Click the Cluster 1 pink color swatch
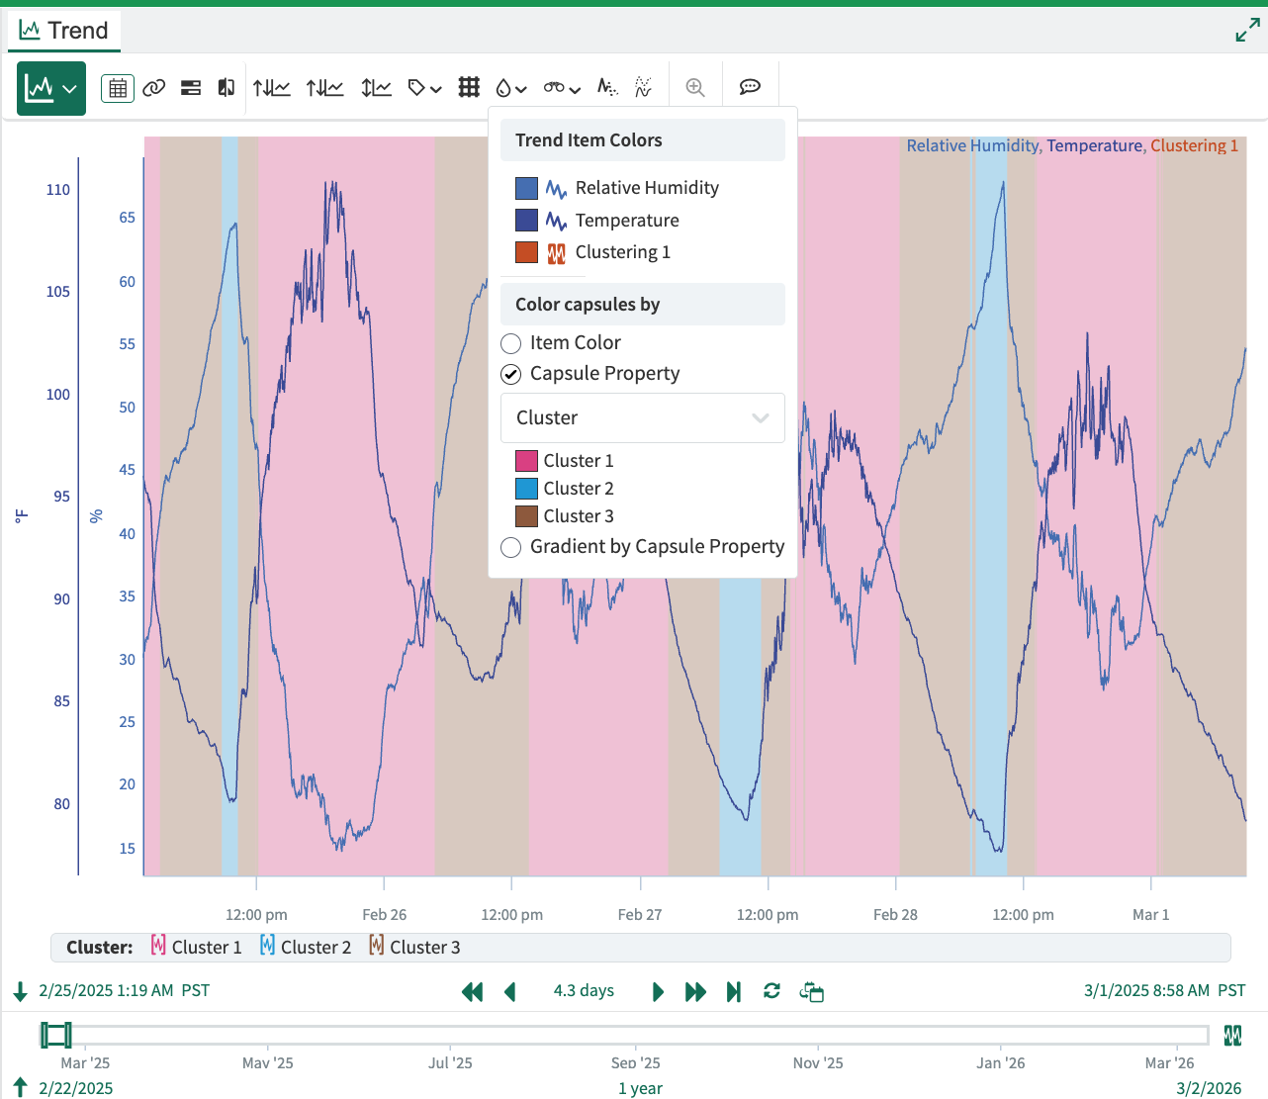This screenshot has height=1099, width=1268. click(527, 461)
